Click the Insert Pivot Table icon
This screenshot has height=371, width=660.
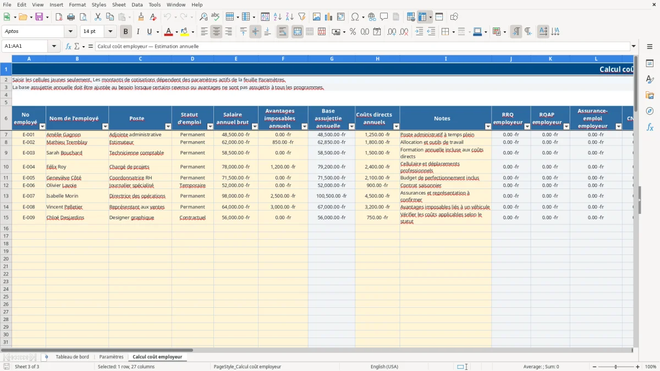pos(341,17)
